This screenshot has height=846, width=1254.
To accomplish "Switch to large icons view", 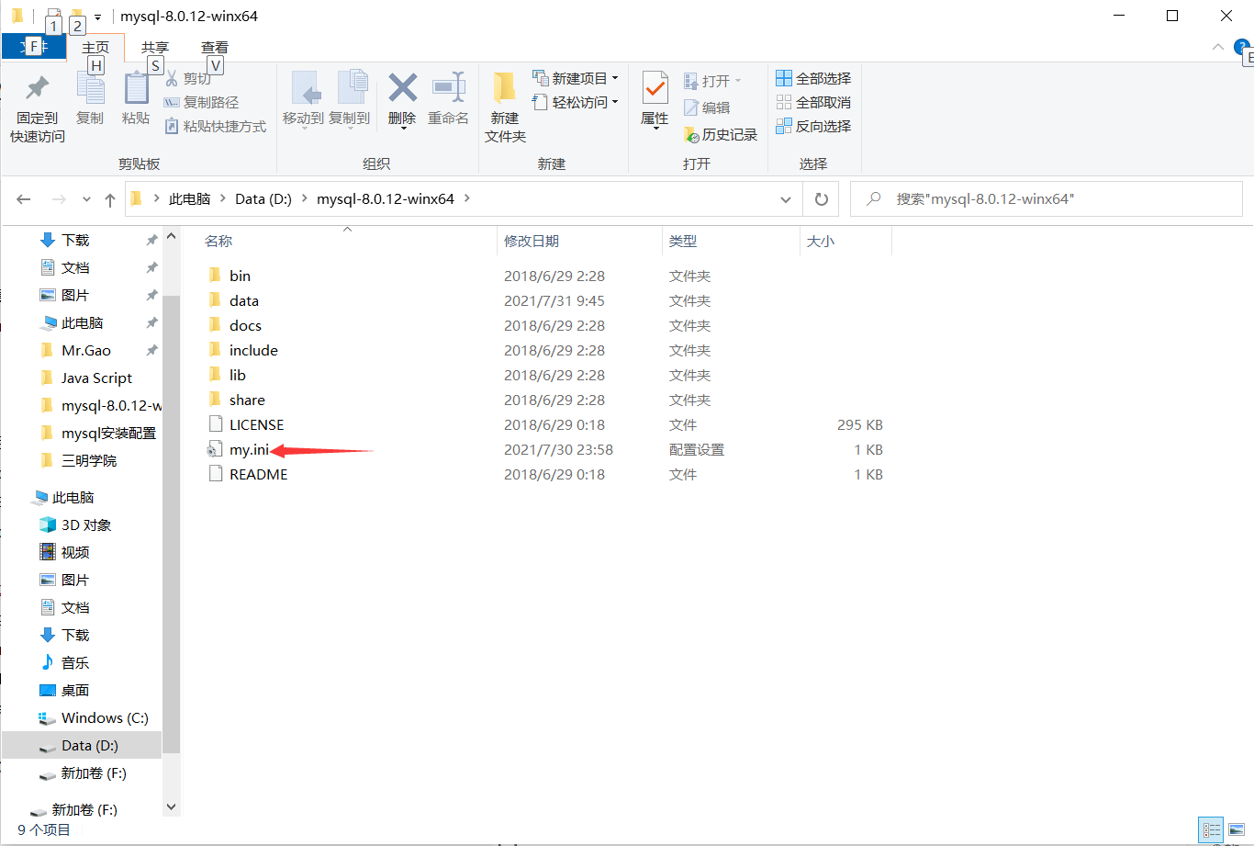I will click(x=1235, y=829).
